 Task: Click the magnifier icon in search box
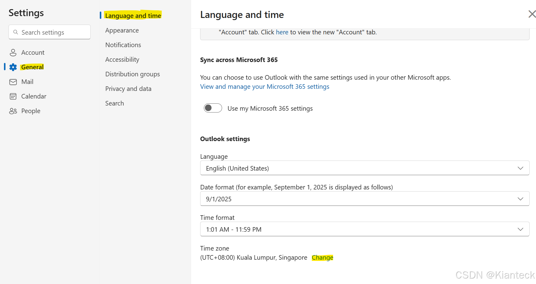[x=16, y=32]
